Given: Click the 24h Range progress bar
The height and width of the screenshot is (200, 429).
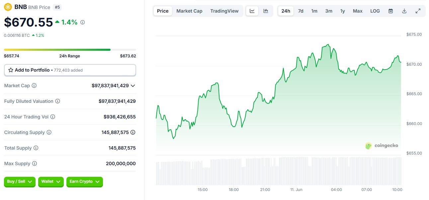Looking at the screenshot, I should [70, 50].
